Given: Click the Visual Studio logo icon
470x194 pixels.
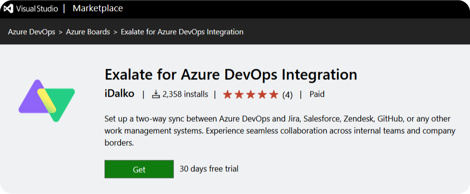Looking at the screenshot, I should (8, 8).
